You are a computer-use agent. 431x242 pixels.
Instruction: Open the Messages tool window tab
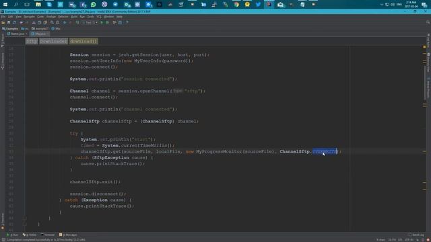click(68, 235)
